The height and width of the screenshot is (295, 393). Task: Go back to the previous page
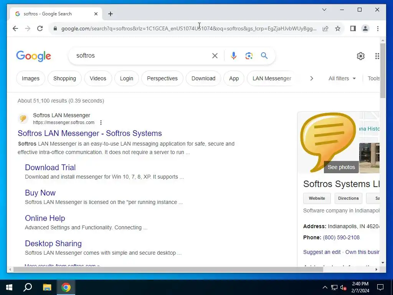[15, 28]
